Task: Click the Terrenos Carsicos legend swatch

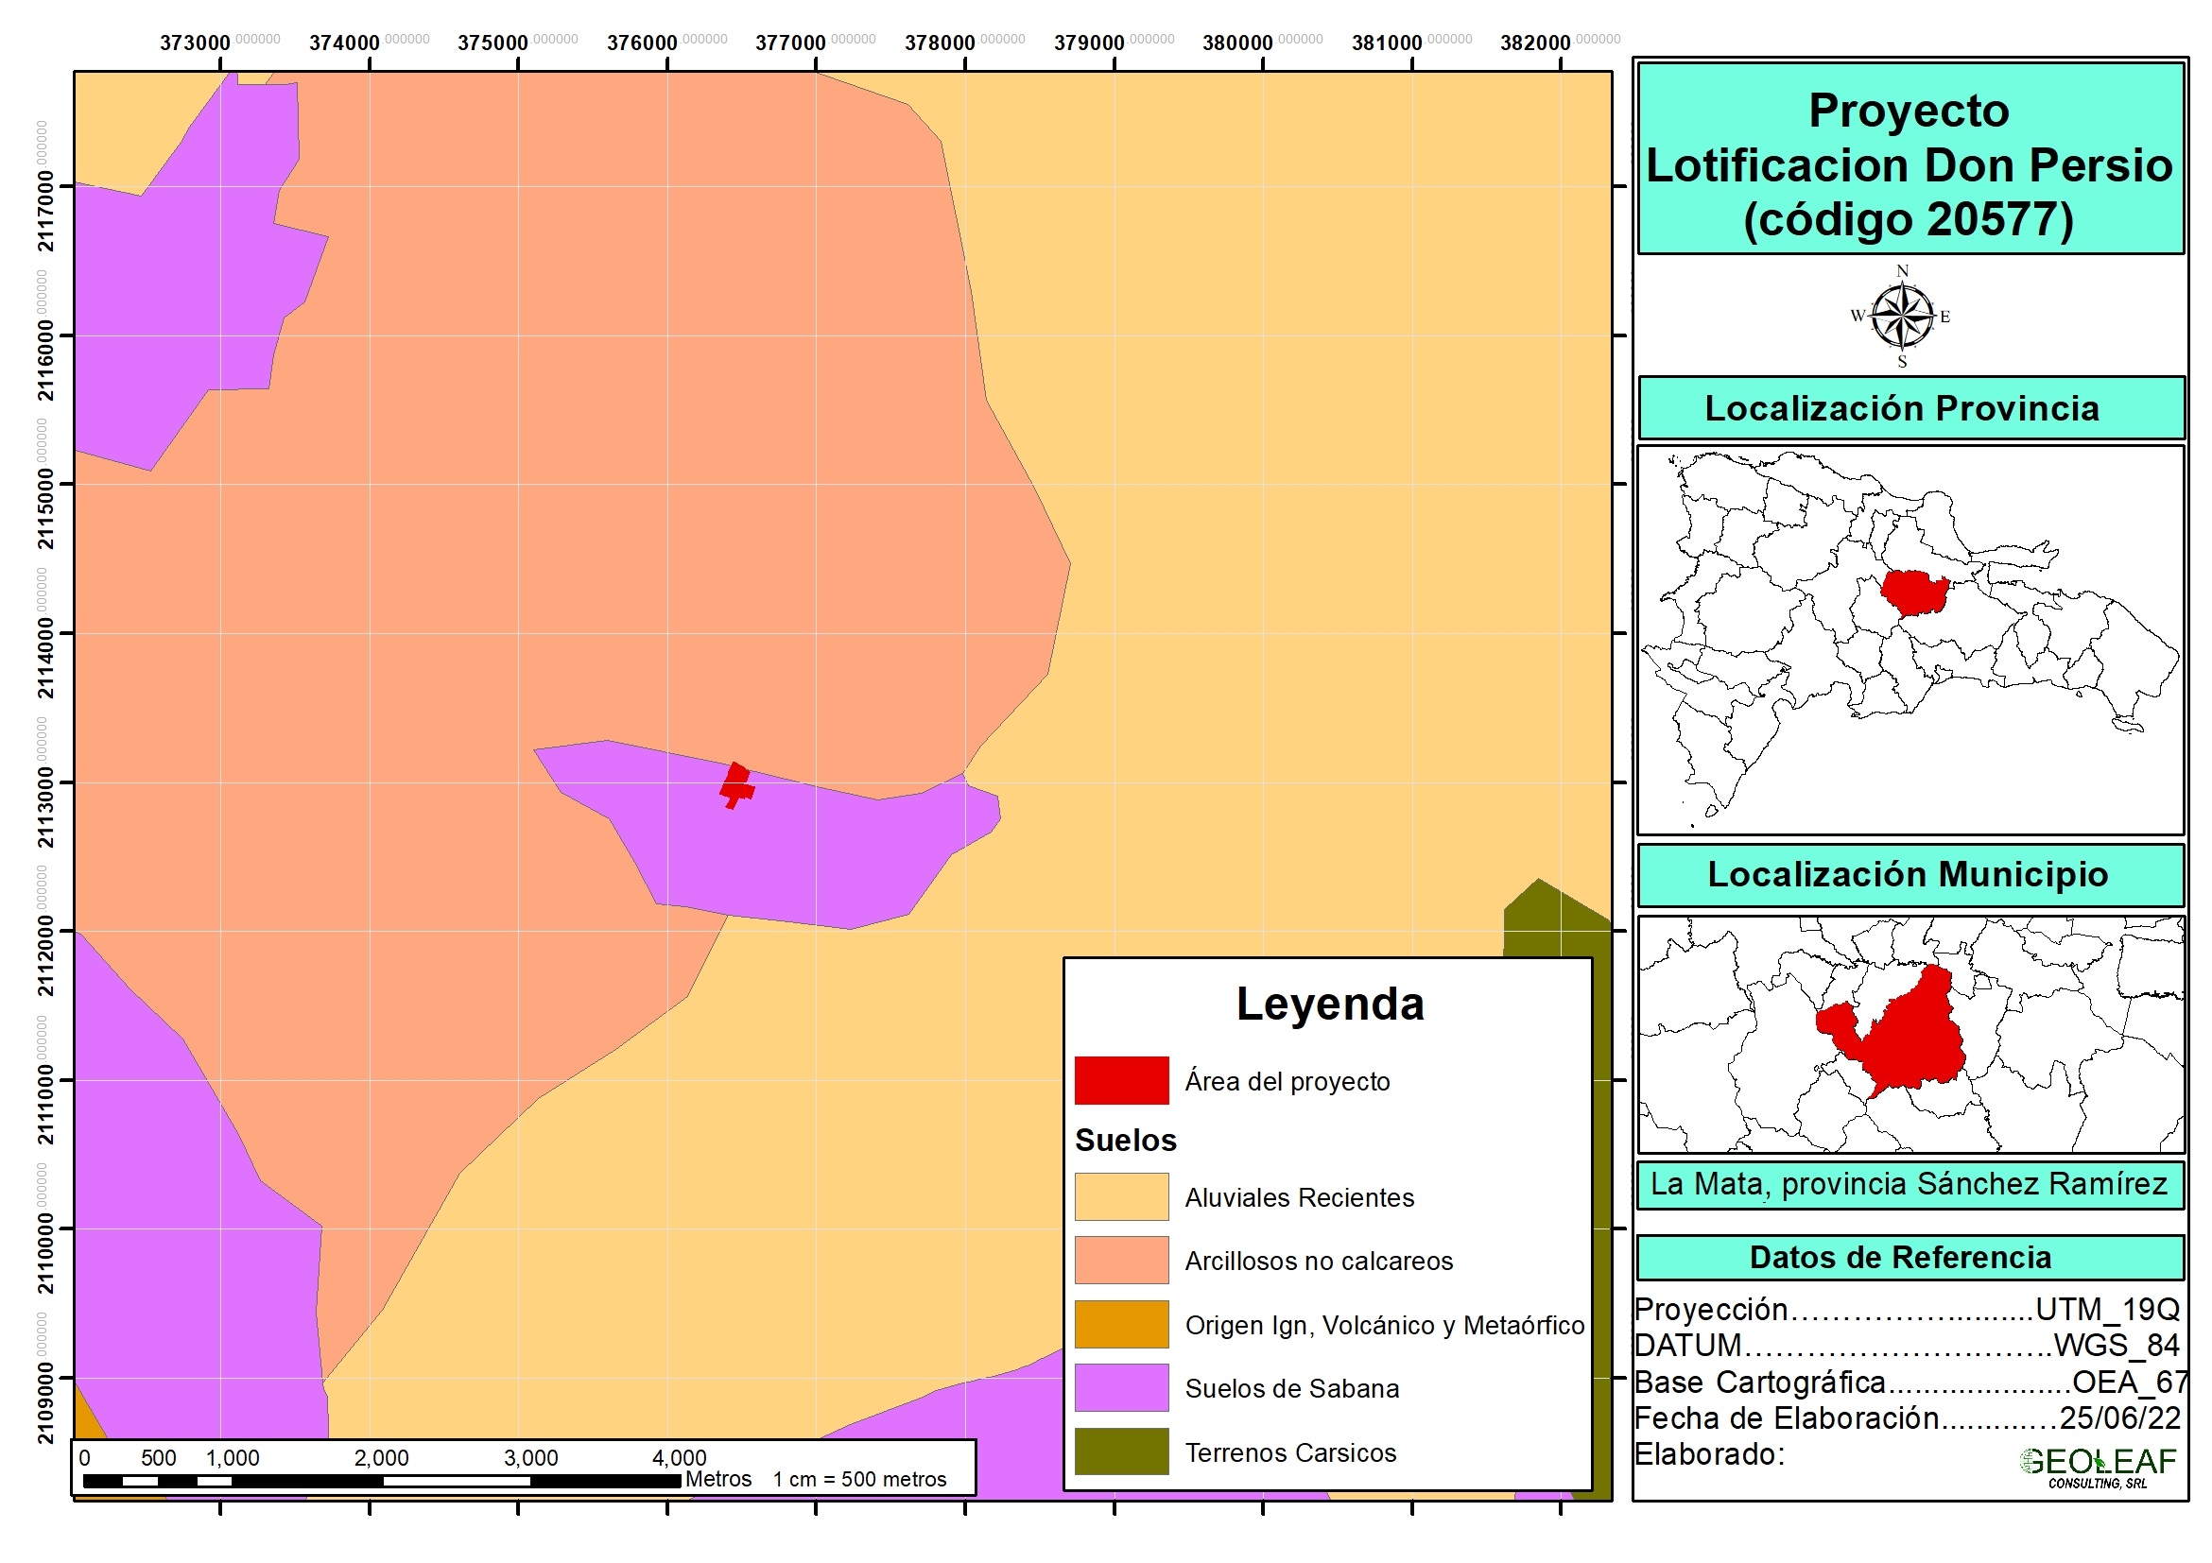Action: [x=1121, y=1451]
